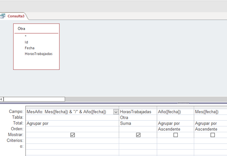Click Agrupar por total cell for MesAño
227x156 pixels.
pyautogui.click(x=72, y=123)
